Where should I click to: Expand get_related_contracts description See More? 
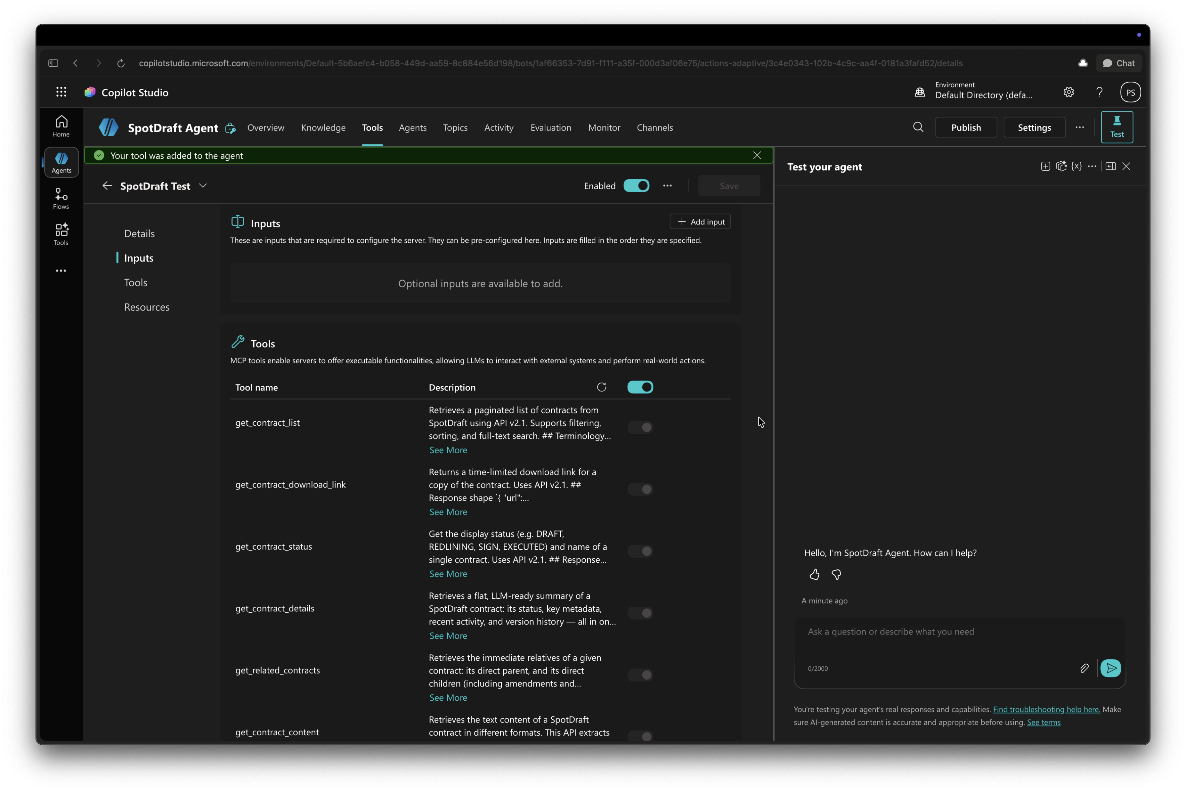coord(448,698)
